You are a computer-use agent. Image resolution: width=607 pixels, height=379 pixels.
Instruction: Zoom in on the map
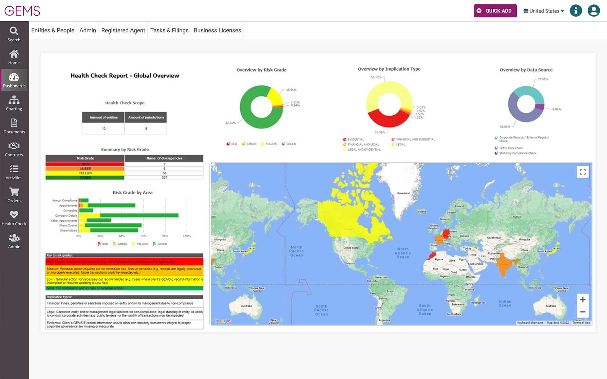(x=583, y=300)
